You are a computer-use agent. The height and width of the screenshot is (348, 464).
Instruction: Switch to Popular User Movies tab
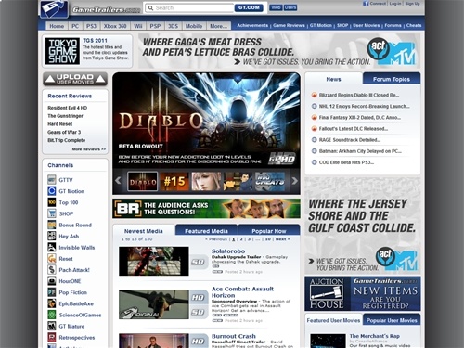(392, 320)
